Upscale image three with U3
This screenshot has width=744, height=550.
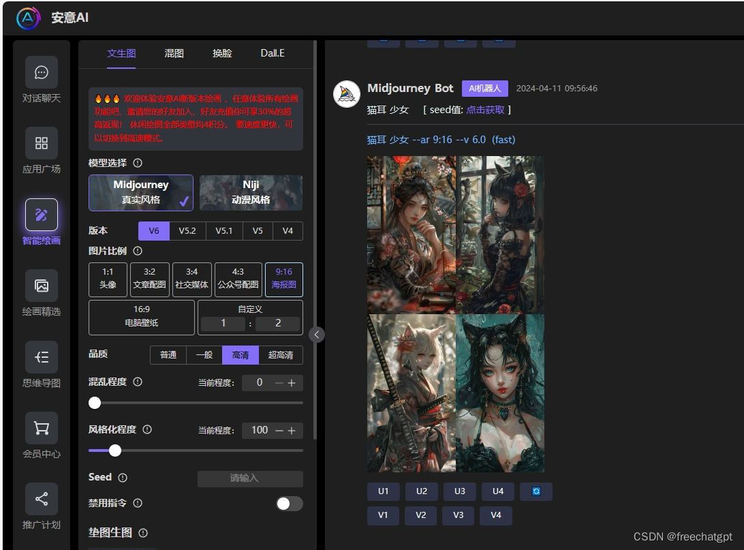tap(460, 491)
